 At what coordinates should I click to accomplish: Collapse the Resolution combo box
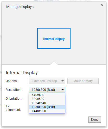pyautogui.click(x=47, y=90)
